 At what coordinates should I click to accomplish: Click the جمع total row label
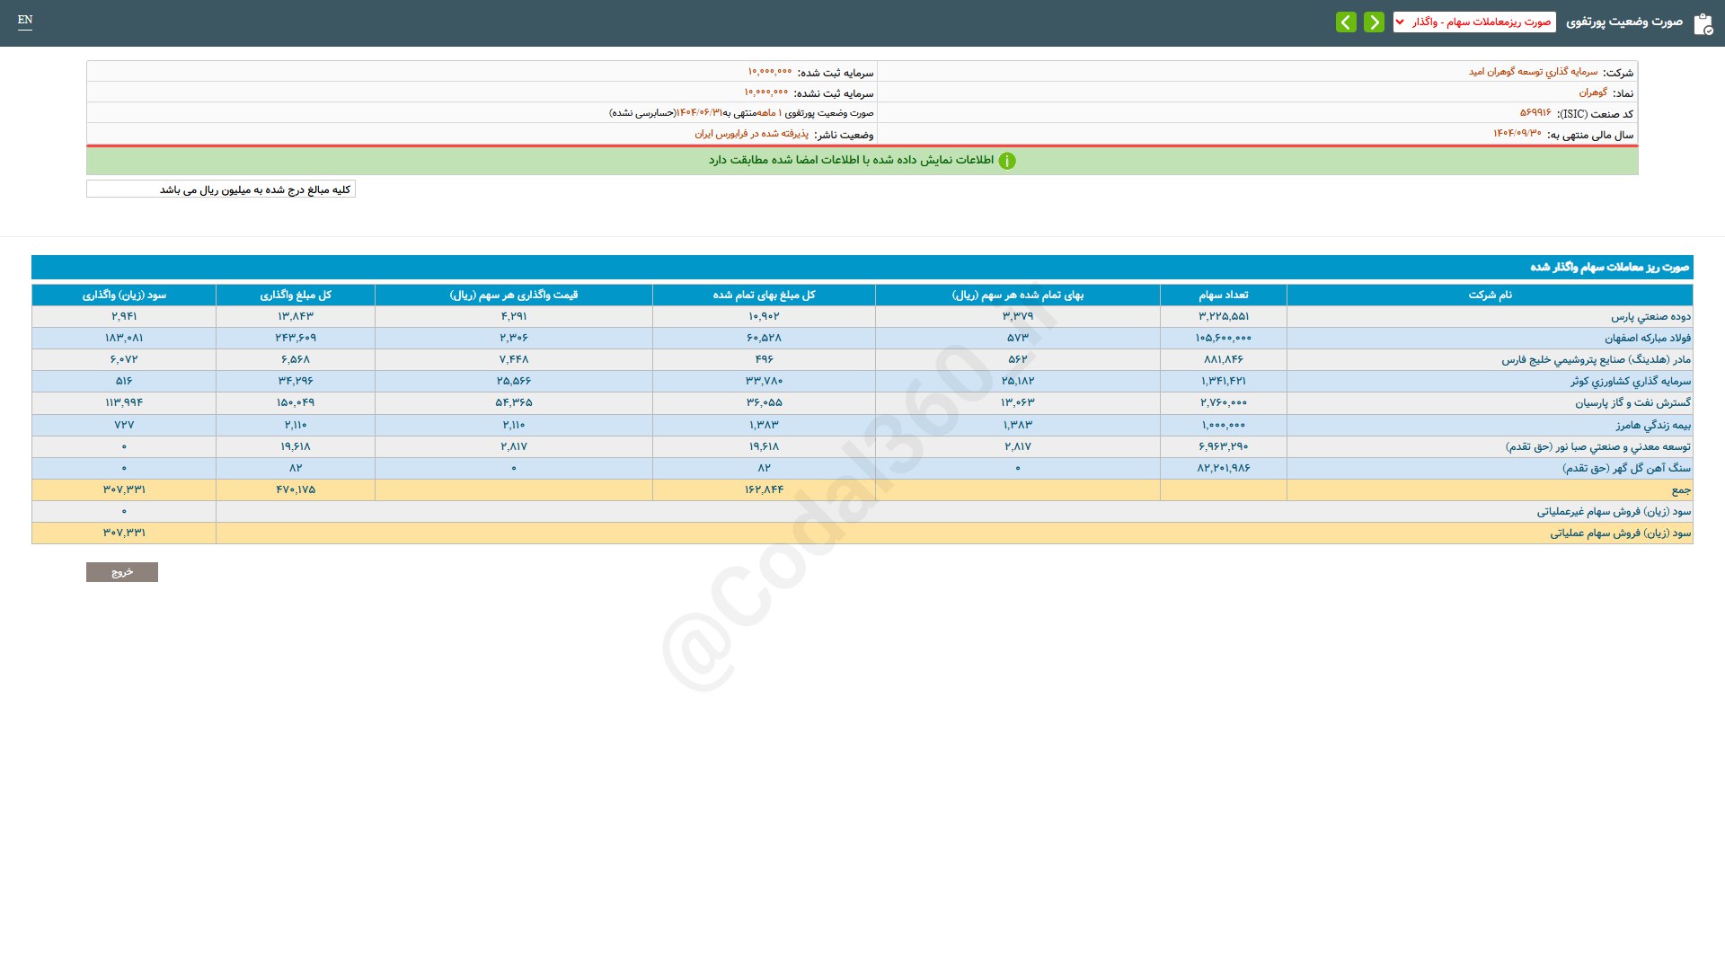1680,490
